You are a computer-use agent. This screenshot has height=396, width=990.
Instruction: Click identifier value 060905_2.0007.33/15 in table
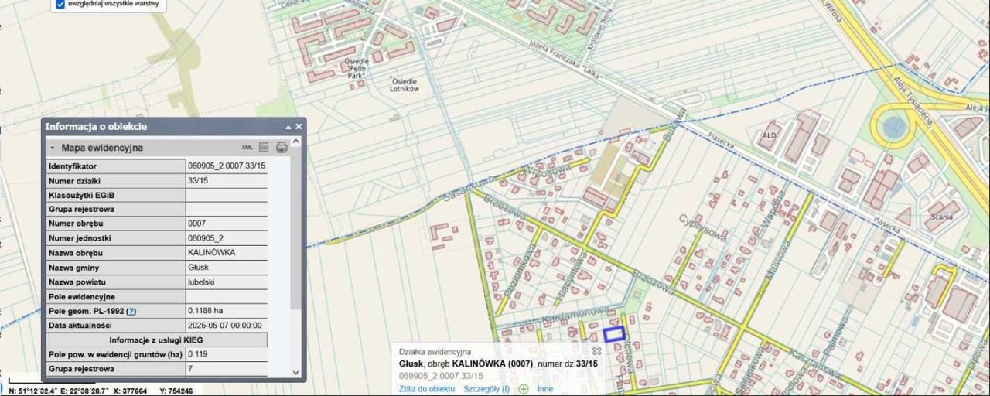(227, 166)
